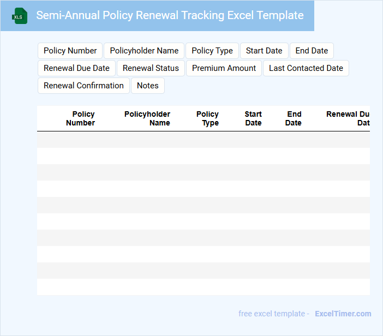This screenshot has width=383, height=336.
Task: Select the Policyholder Name tag
Action: click(x=144, y=51)
